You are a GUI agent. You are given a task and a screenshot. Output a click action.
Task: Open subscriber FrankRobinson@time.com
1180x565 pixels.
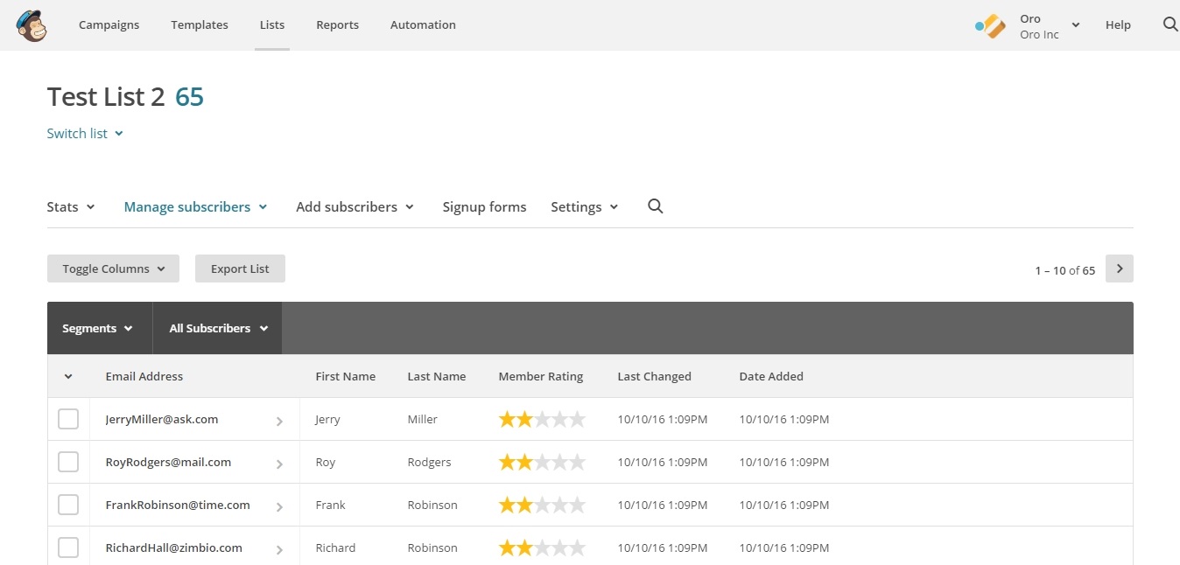178,505
